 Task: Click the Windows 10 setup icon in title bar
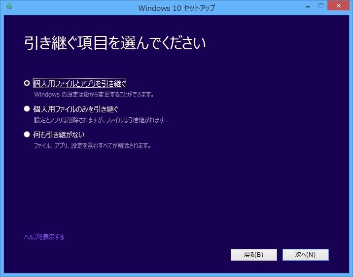[8, 6]
